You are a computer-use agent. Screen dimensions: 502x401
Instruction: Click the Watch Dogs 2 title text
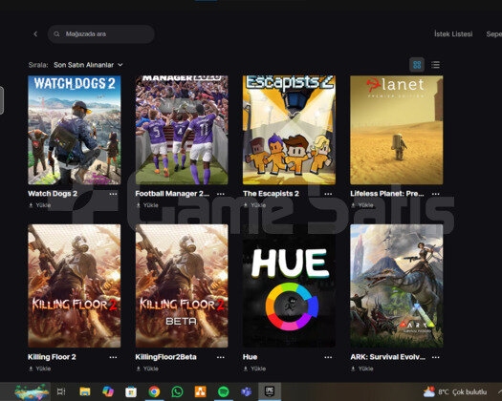pos(53,194)
